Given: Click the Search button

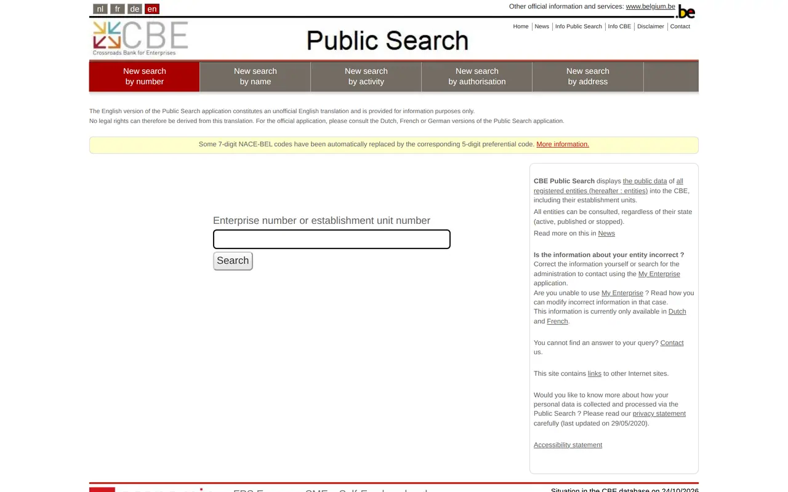Looking at the screenshot, I should click(233, 261).
